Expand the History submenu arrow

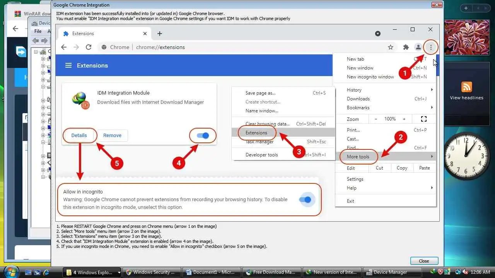(x=432, y=90)
